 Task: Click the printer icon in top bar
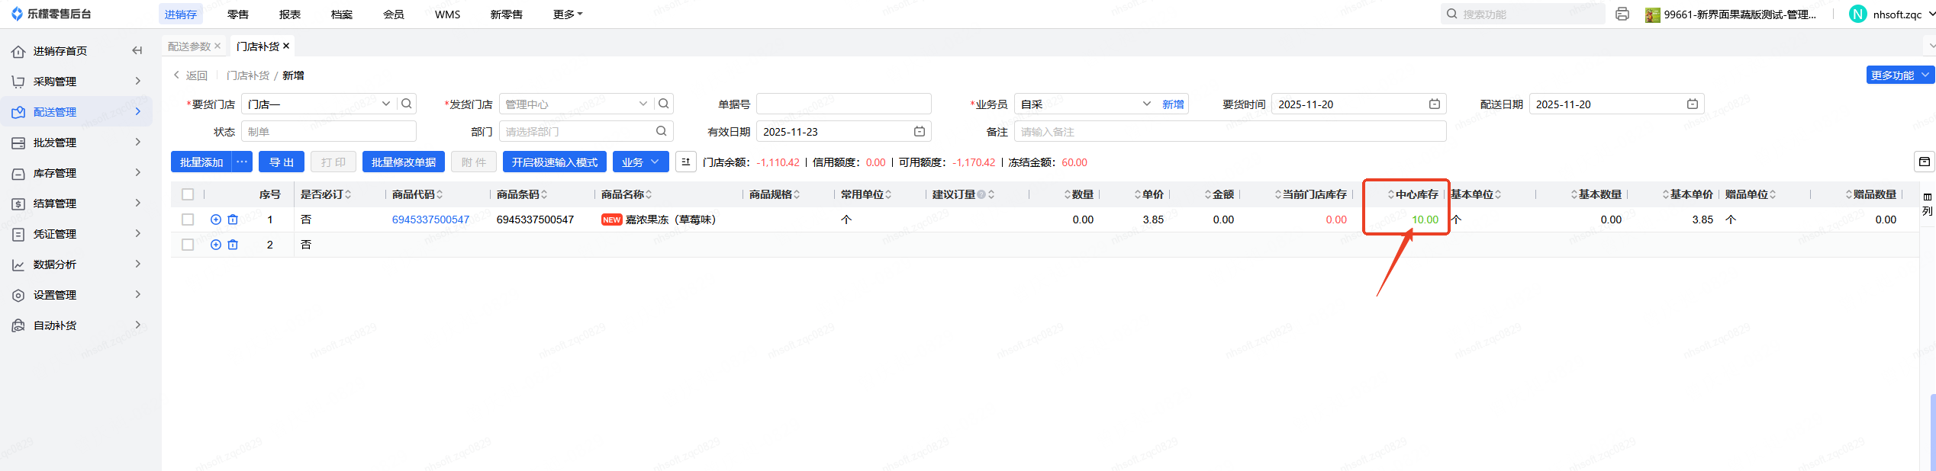point(1622,14)
